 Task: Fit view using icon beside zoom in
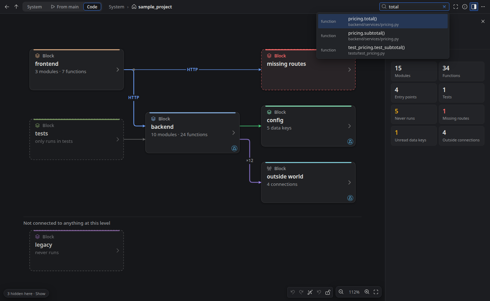376,292
